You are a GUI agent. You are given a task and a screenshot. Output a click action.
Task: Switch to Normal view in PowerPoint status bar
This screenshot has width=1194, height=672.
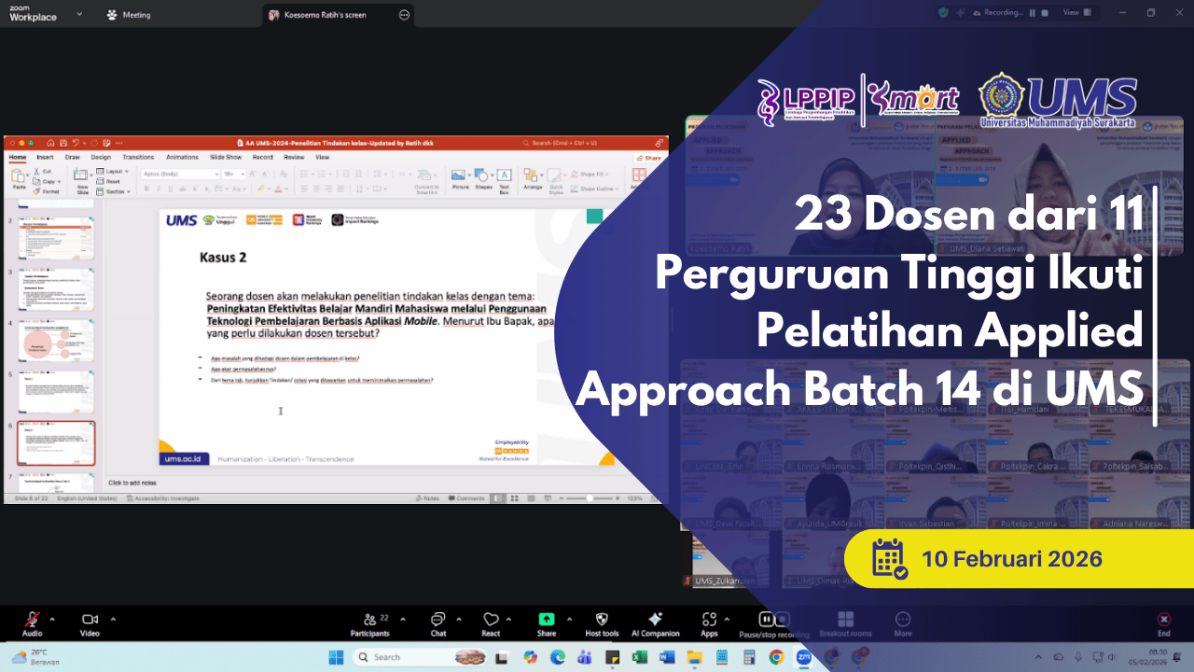[499, 498]
